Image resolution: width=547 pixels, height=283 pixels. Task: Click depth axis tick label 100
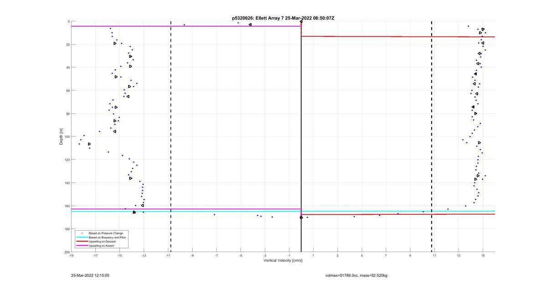[67, 136]
